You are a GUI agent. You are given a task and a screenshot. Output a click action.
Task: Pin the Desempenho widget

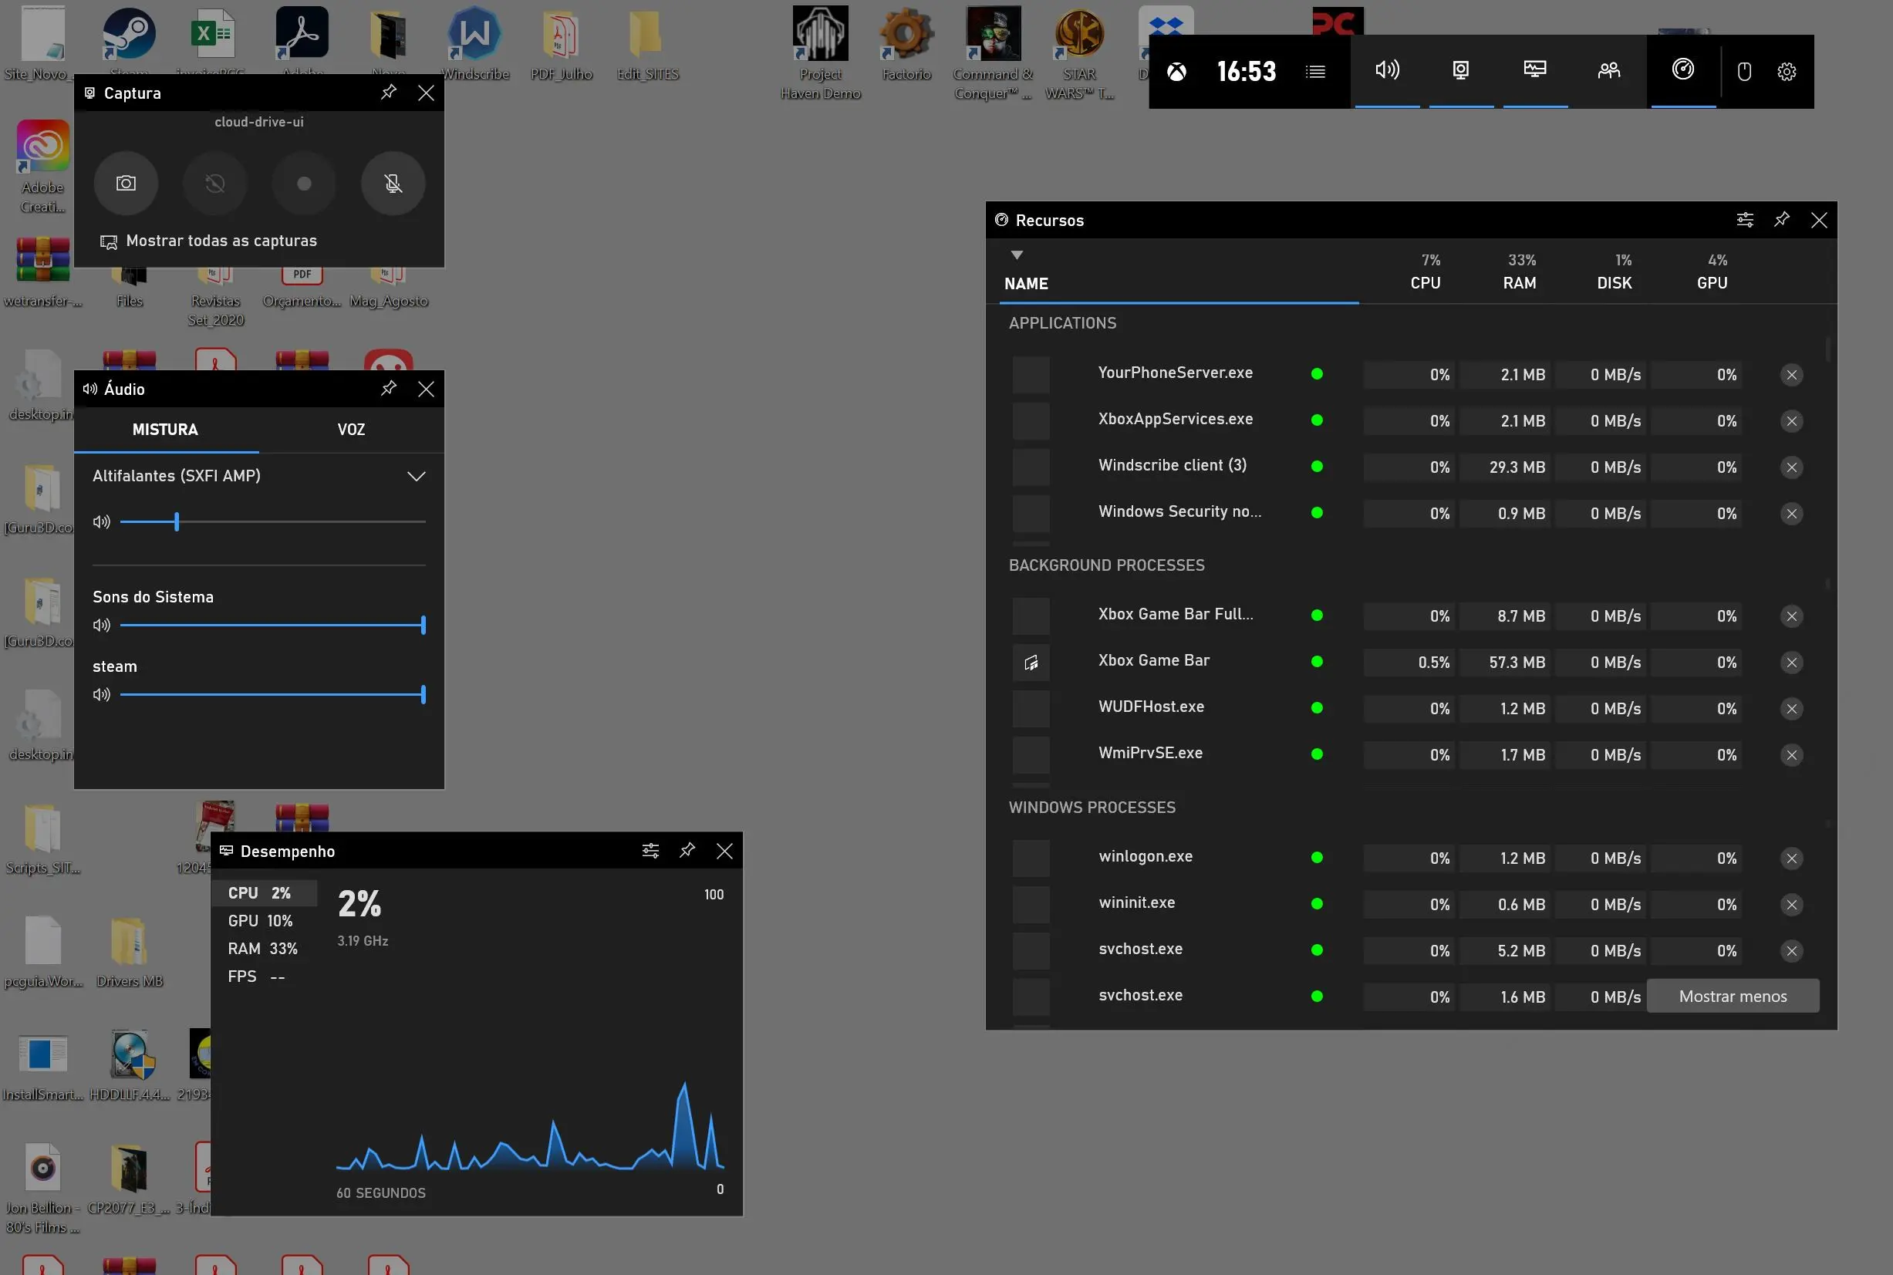point(687,851)
